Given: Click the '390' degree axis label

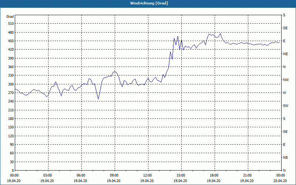Looking at the screenshot, I should [11, 58].
